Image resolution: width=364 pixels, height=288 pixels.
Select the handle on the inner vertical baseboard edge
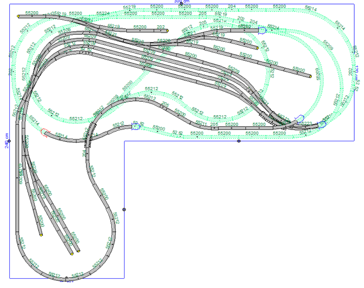[124, 210]
